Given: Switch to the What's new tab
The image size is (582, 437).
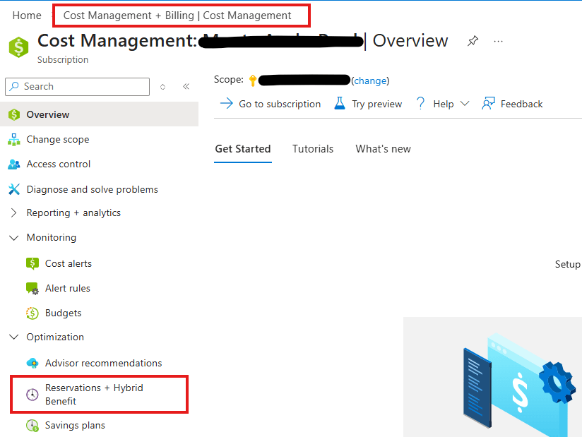Looking at the screenshot, I should (383, 149).
